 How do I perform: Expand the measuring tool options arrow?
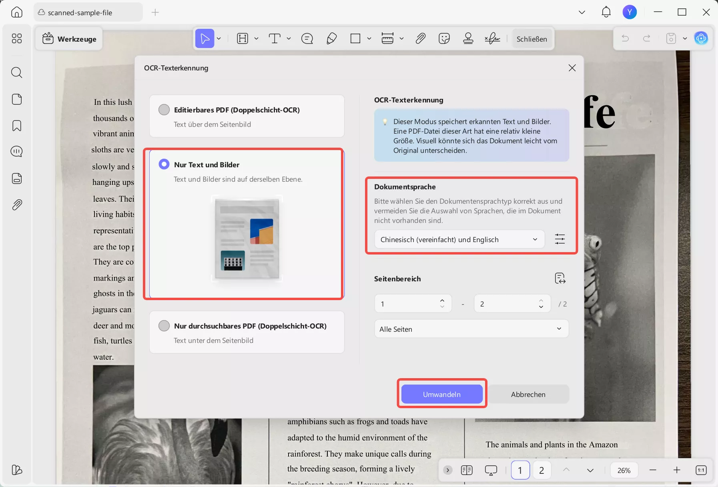[401, 38]
